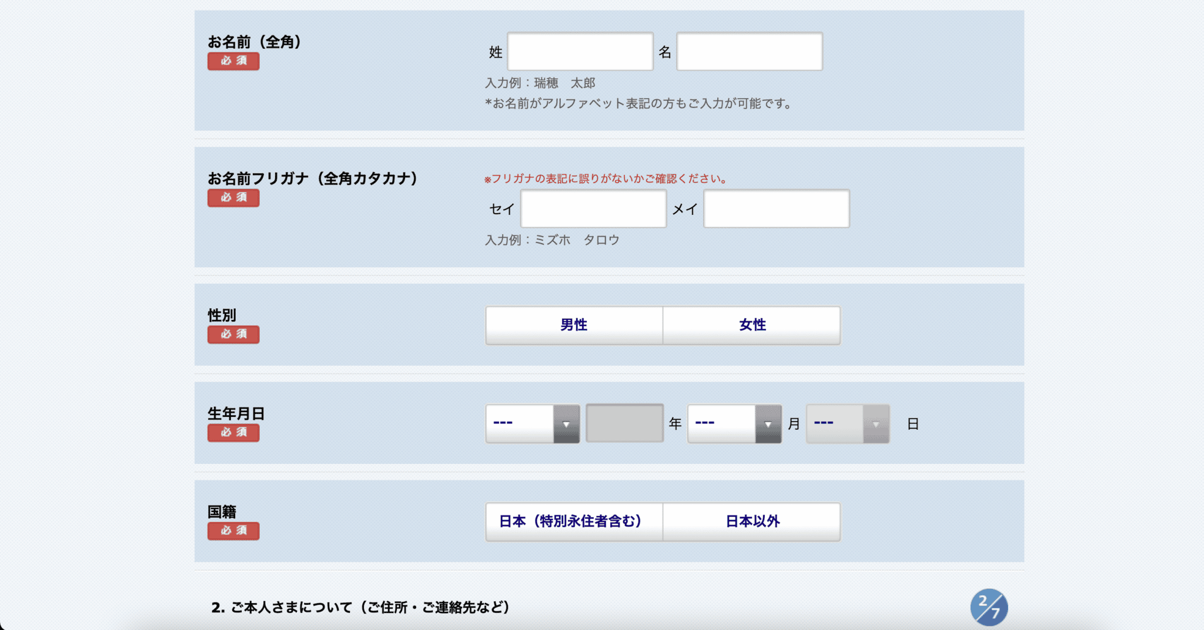Click the 必須 badge under お名前（全角）
The width and height of the screenshot is (1204, 630).
pos(233,61)
